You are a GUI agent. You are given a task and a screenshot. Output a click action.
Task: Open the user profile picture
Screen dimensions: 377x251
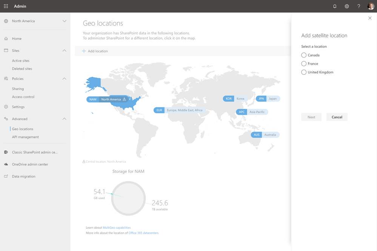click(371, 6)
